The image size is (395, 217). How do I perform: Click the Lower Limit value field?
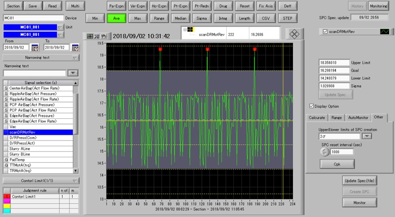[334, 78]
